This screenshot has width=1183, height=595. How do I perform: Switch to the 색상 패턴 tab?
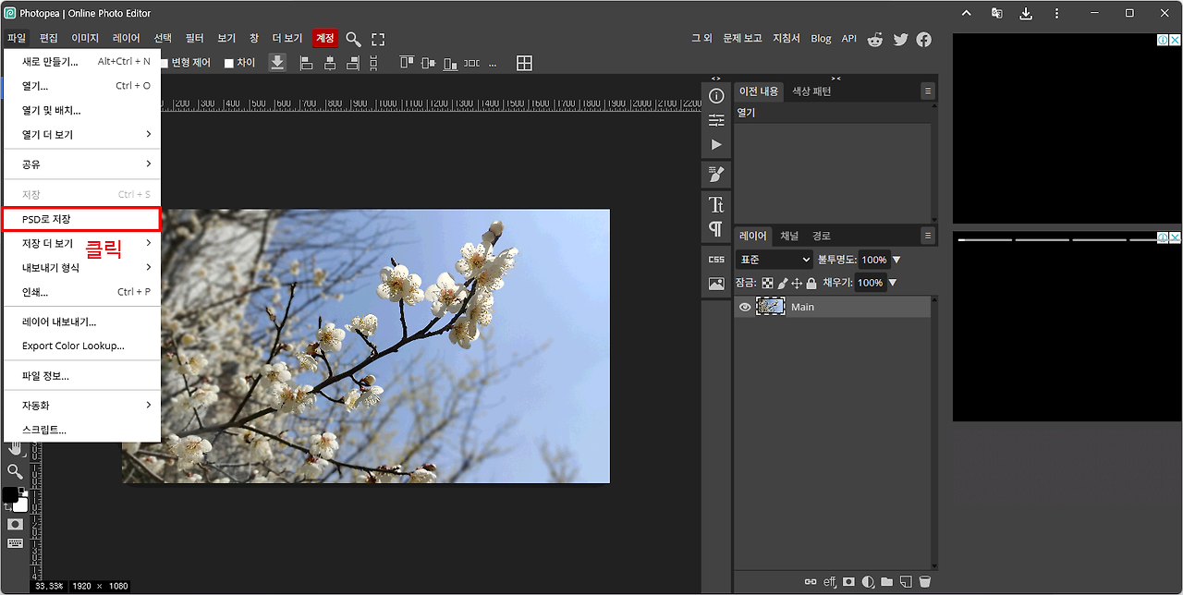point(811,91)
